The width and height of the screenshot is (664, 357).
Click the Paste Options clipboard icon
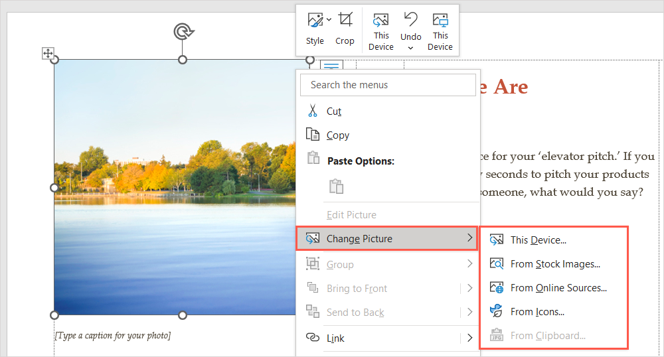coord(337,186)
